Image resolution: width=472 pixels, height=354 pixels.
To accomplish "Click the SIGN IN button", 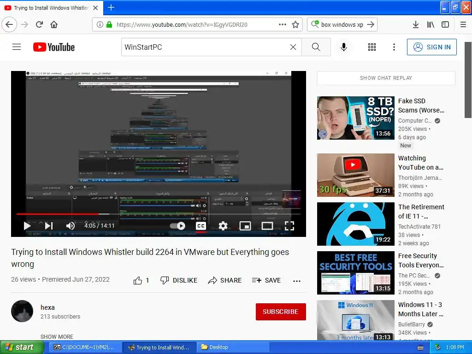I will click(431, 47).
